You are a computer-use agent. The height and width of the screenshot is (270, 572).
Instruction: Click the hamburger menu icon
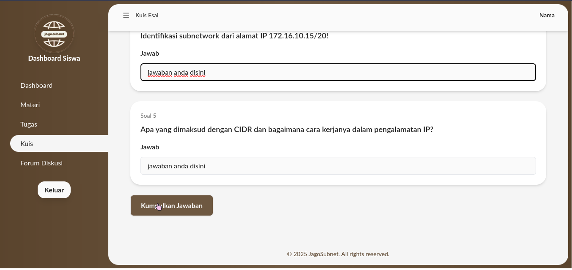[126, 15]
